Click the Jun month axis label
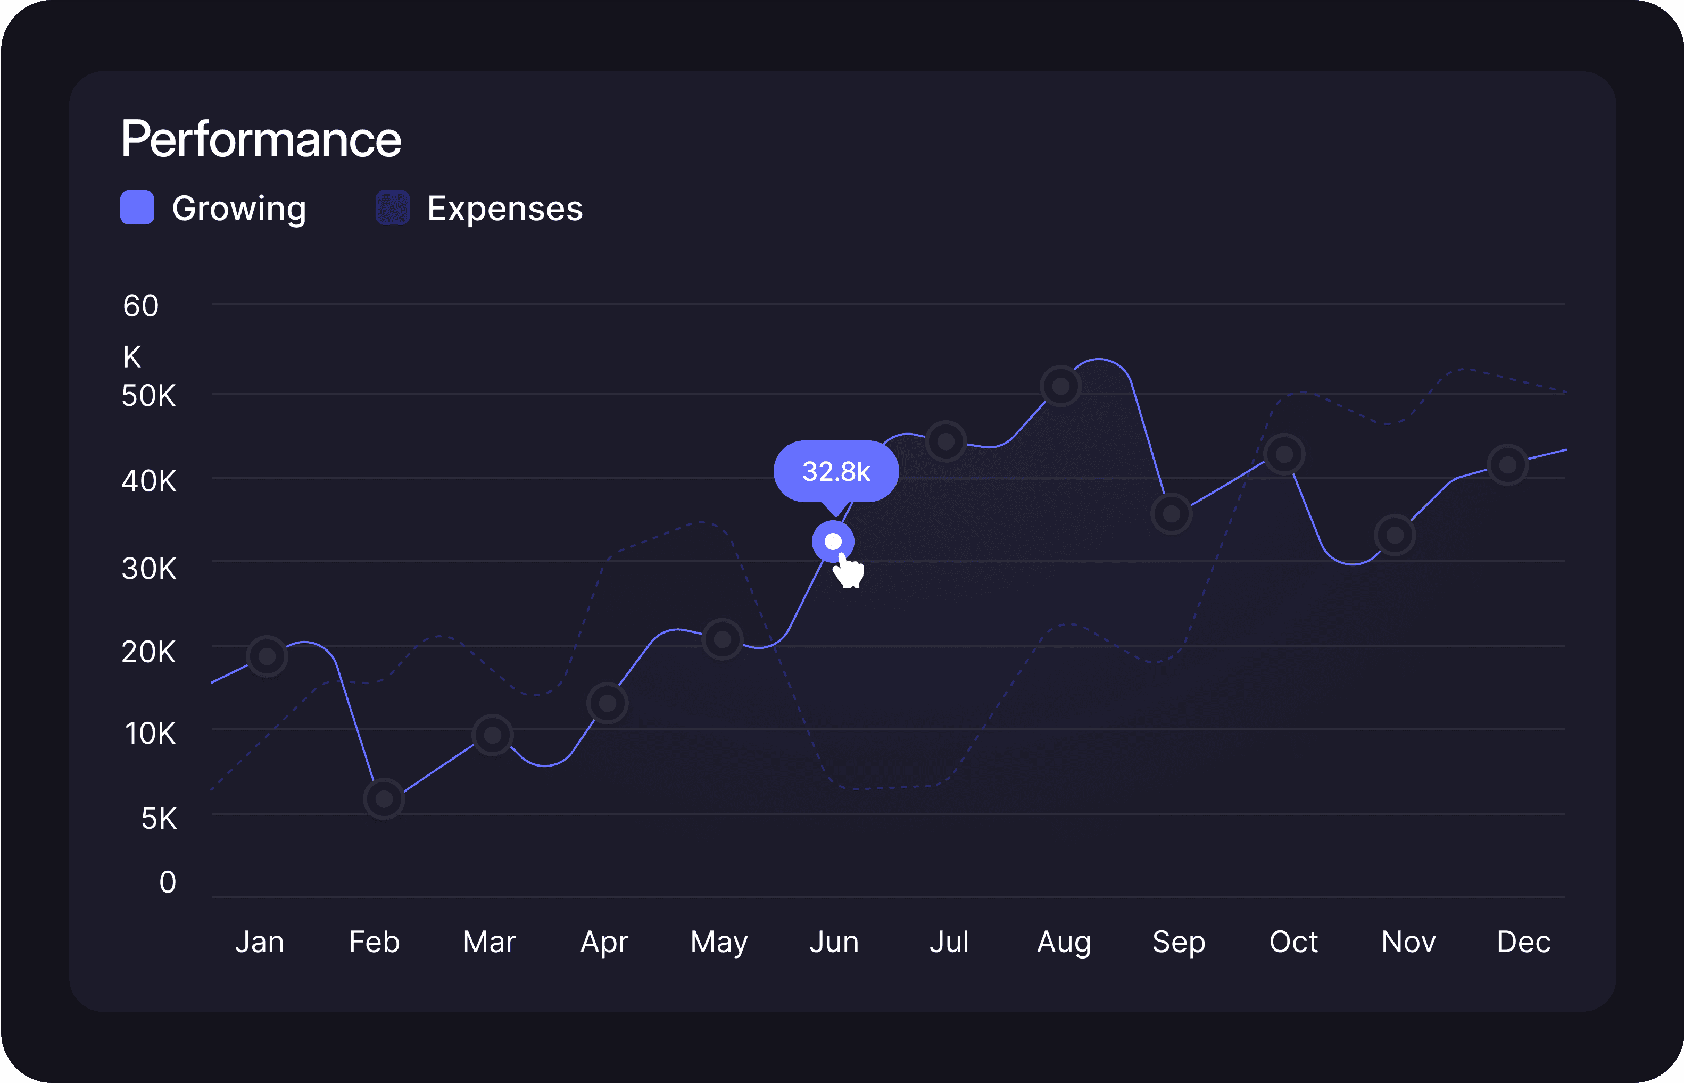This screenshot has height=1083, width=1684. (834, 943)
